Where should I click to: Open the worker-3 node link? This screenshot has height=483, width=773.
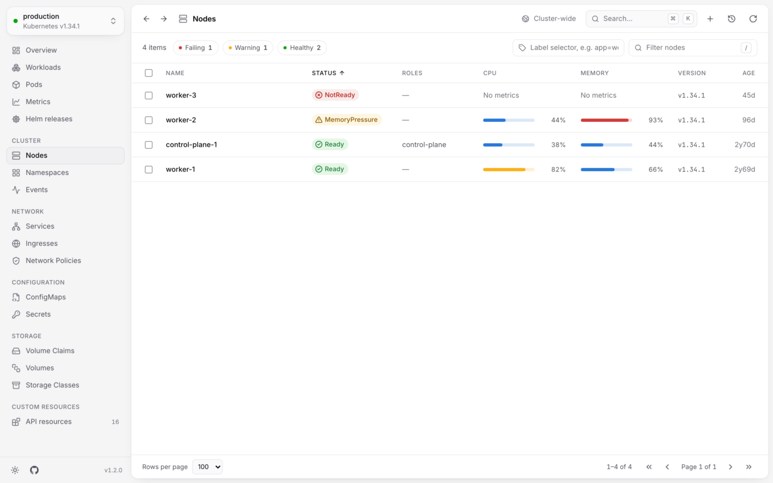pyautogui.click(x=181, y=96)
